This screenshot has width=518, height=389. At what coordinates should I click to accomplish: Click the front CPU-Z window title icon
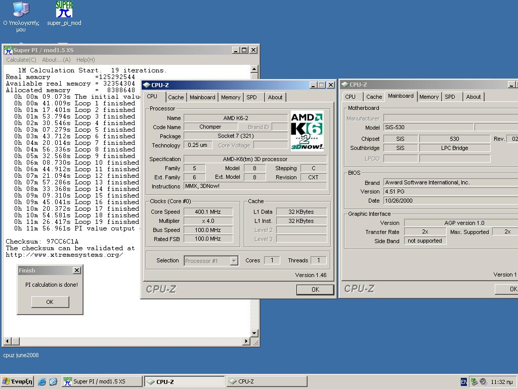pos(147,85)
